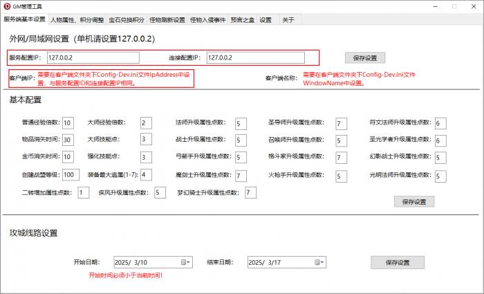484x294 pixels.
Task: Edit the 光明法师升级属性点数 field
Action: (x=441, y=176)
